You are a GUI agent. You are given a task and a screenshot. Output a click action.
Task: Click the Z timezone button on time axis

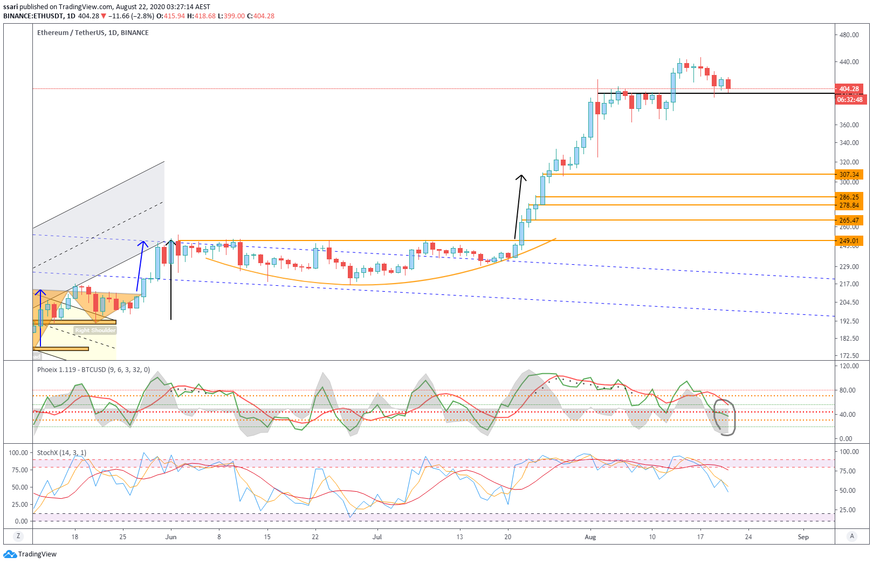click(x=18, y=536)
